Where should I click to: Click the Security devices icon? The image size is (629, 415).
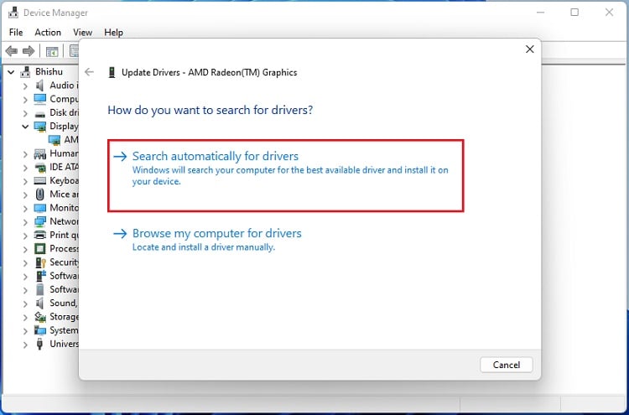[39, 262]
